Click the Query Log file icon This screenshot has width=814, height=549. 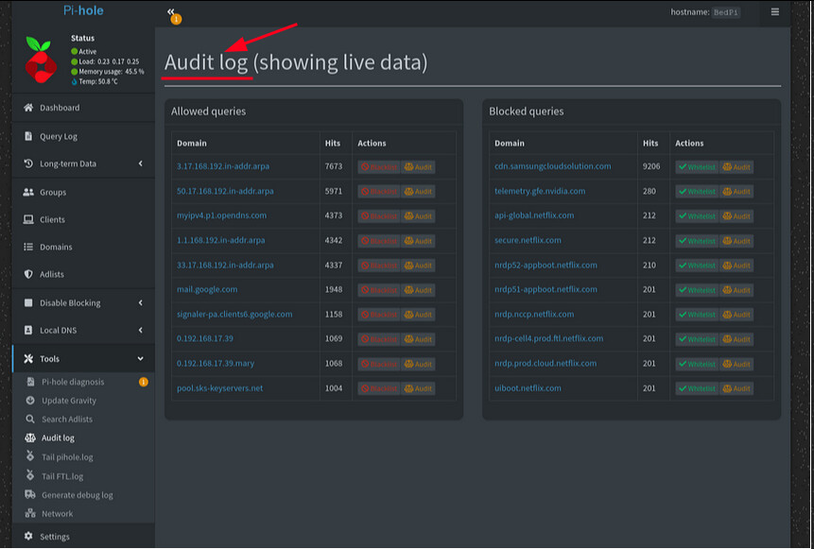click(28, 136)
